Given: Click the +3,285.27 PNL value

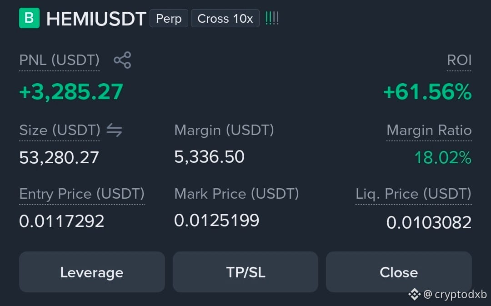Looking at the screenshot, I should pos(71,92).
